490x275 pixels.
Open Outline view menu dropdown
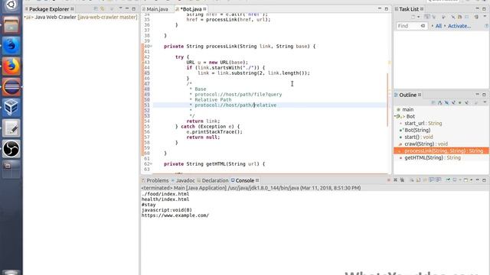point(485,102)
